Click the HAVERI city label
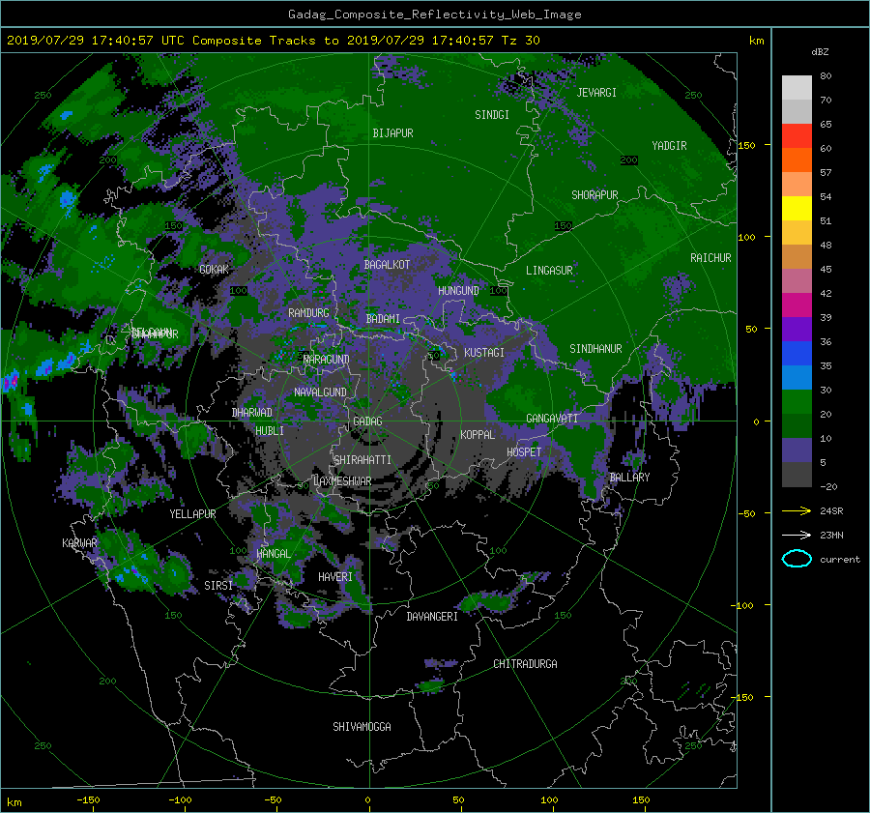The height and width of the screenshot is (813, 870). click(335, 577)
